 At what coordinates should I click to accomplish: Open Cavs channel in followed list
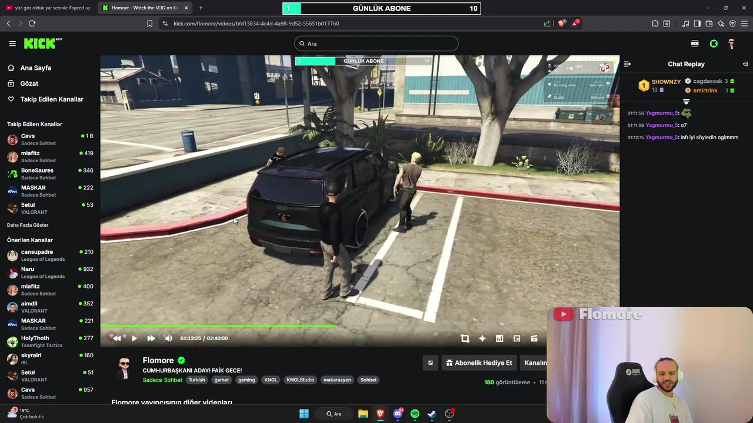tap(50, 139)
